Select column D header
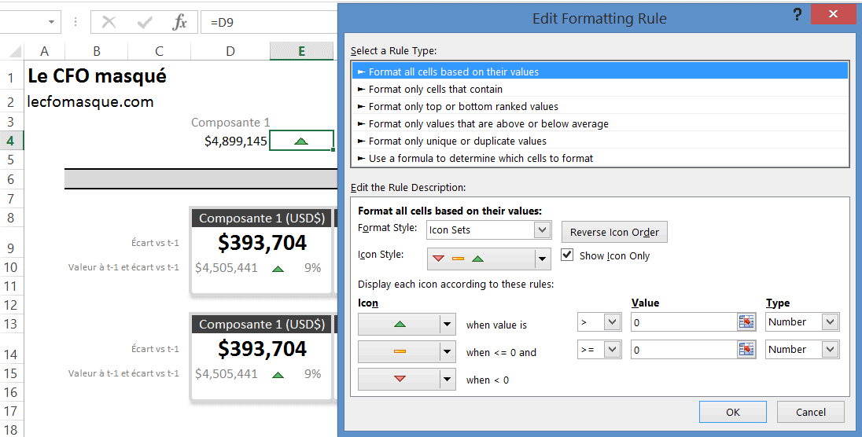This screenshot has width=862, height=437. pos(230,51)
